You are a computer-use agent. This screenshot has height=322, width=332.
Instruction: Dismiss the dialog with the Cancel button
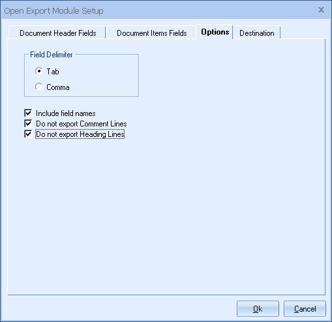pyautogui.click(x=305, y=308)
